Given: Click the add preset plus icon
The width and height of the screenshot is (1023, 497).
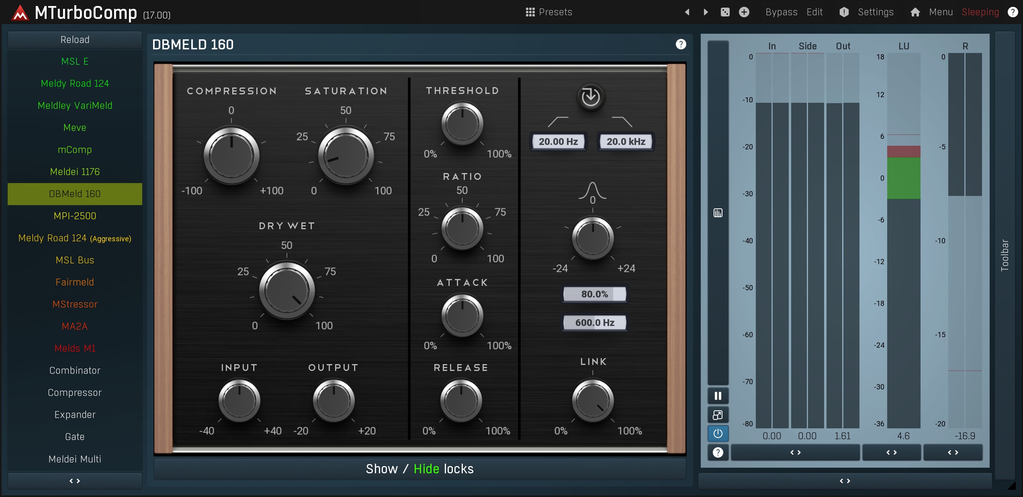Looking at the screenshot, I should 744,12.
